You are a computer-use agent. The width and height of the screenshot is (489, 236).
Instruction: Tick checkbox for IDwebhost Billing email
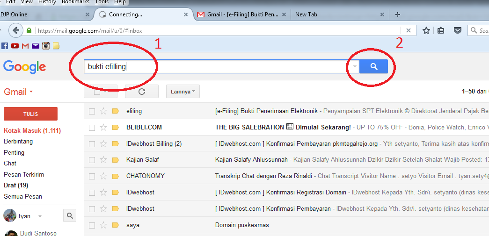(x=92, y=144)
